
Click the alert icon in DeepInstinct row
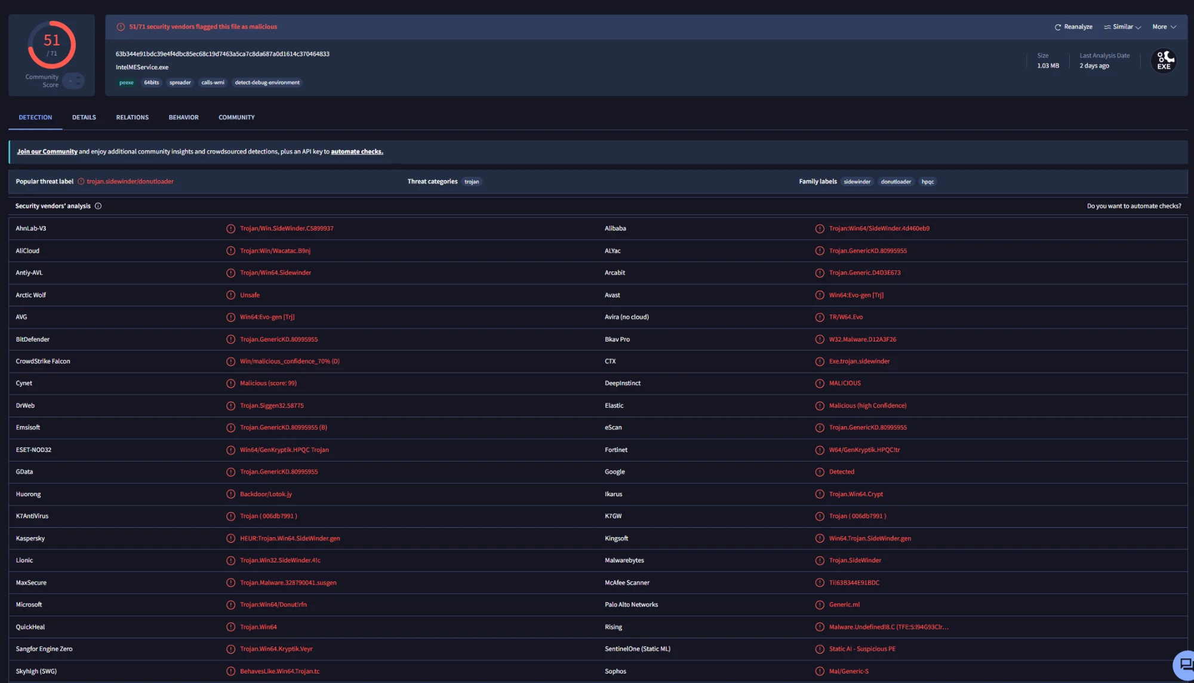[820, 383]
